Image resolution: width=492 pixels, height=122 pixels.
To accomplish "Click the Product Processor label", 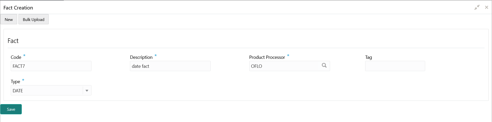I will 267,57.
